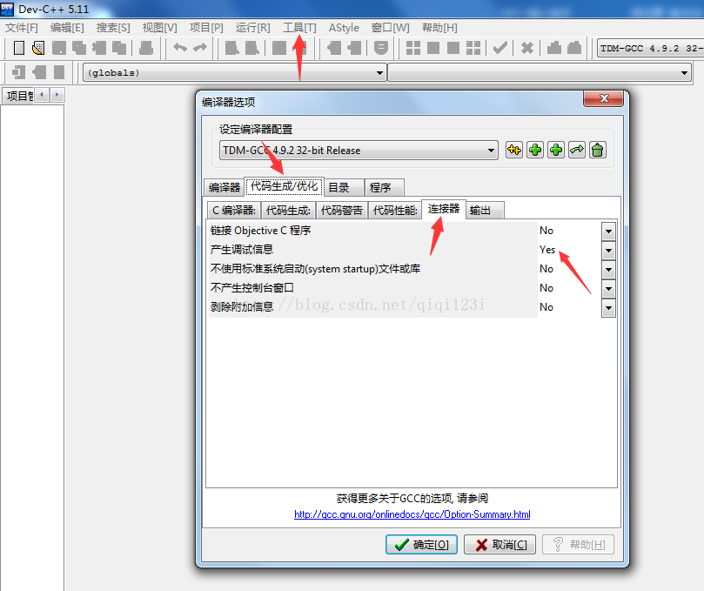Click the left tab-scroll arrow in left panel
Screen dimensions: 704x591
[42, 95]
